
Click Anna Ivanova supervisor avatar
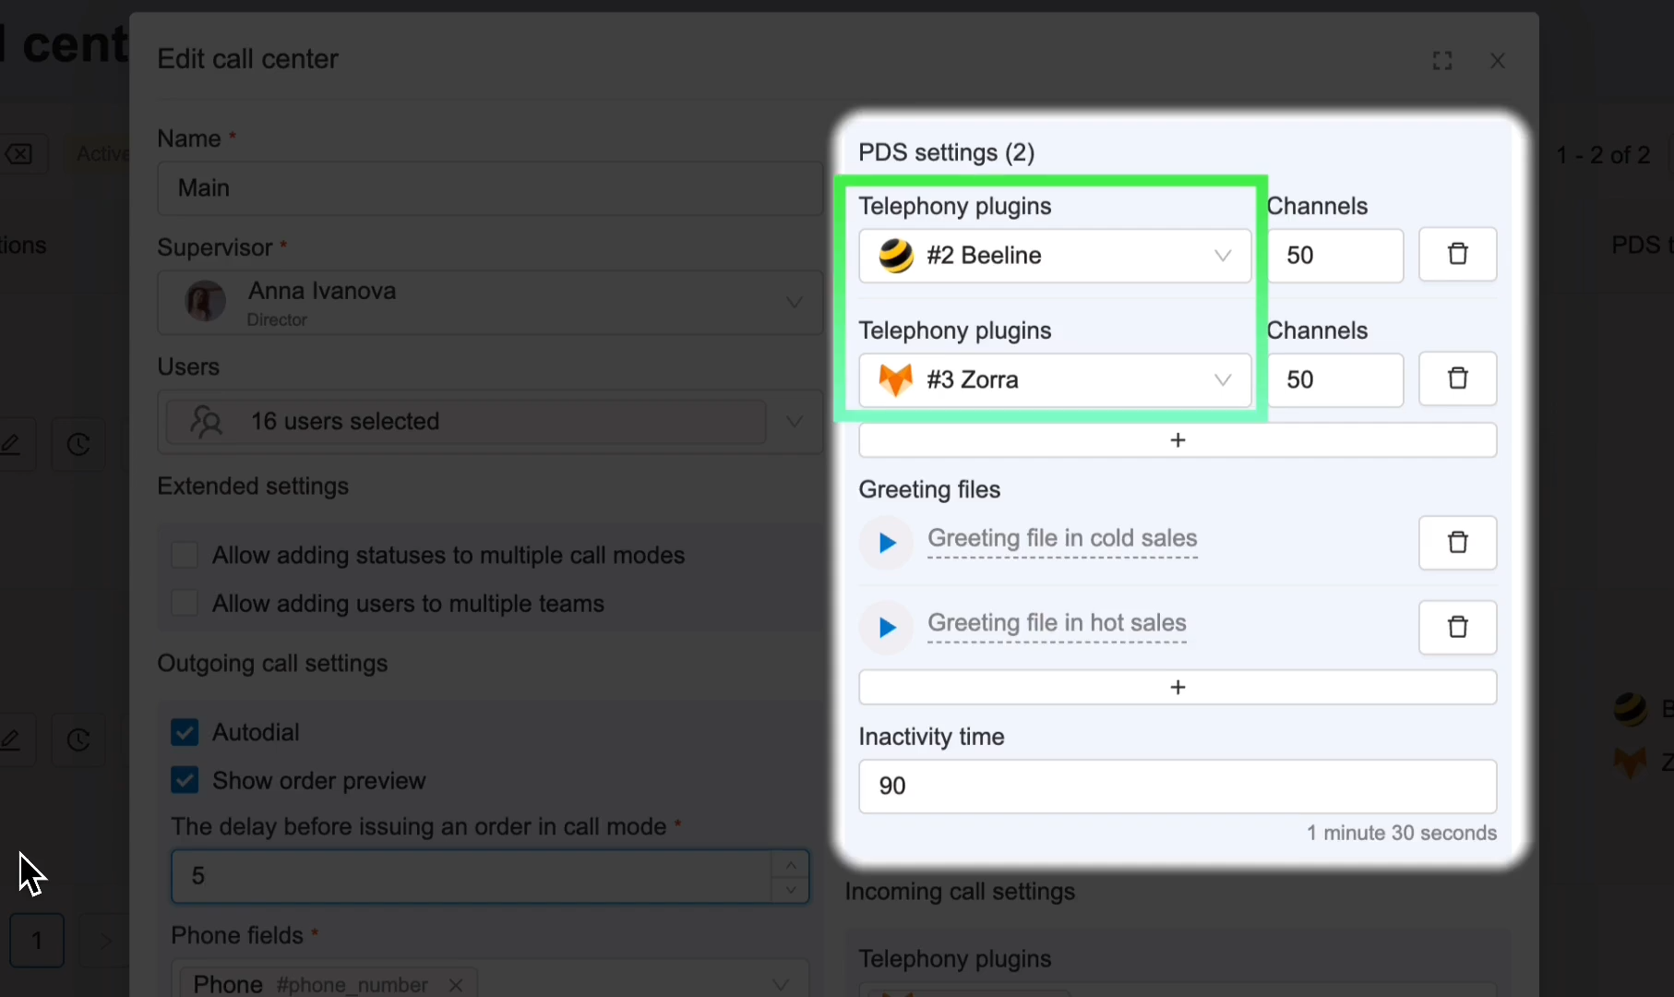point(206,302)
